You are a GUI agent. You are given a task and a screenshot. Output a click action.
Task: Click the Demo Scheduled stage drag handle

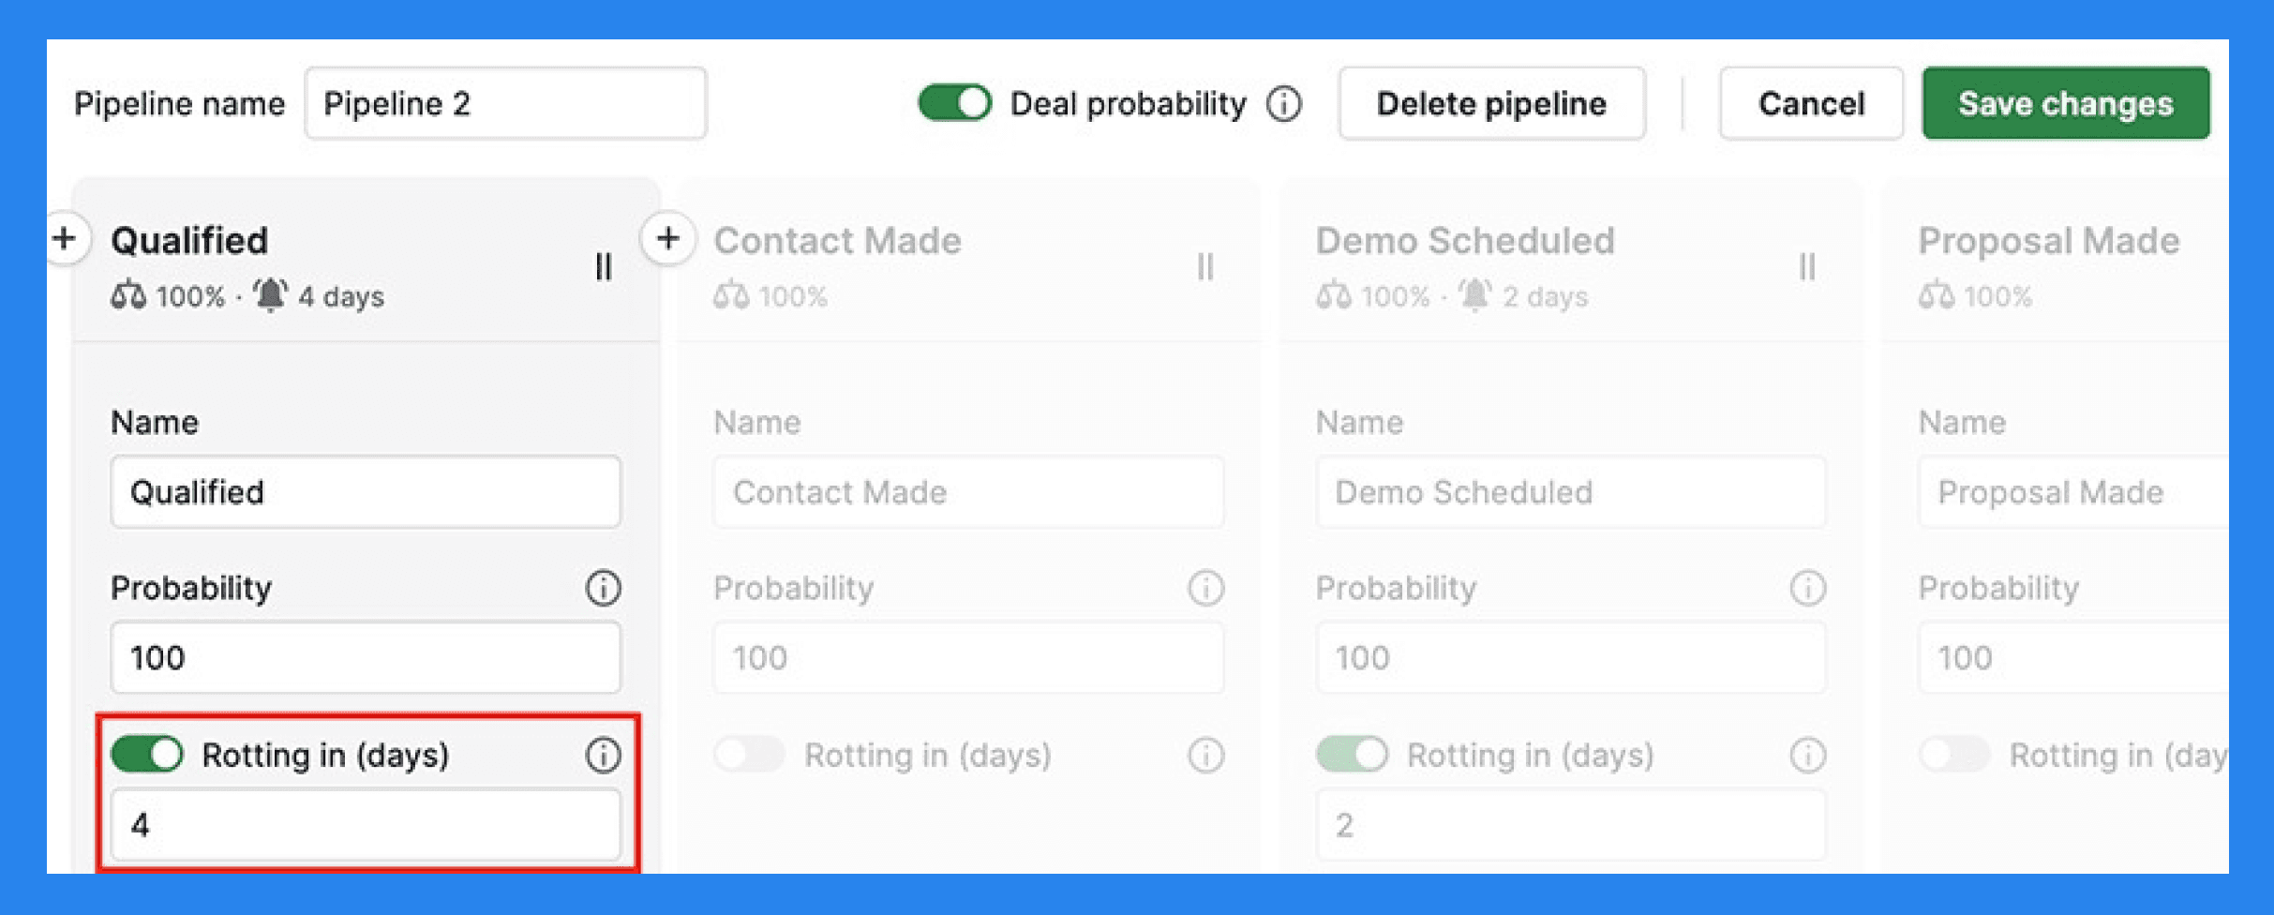tap(1807, 267)
